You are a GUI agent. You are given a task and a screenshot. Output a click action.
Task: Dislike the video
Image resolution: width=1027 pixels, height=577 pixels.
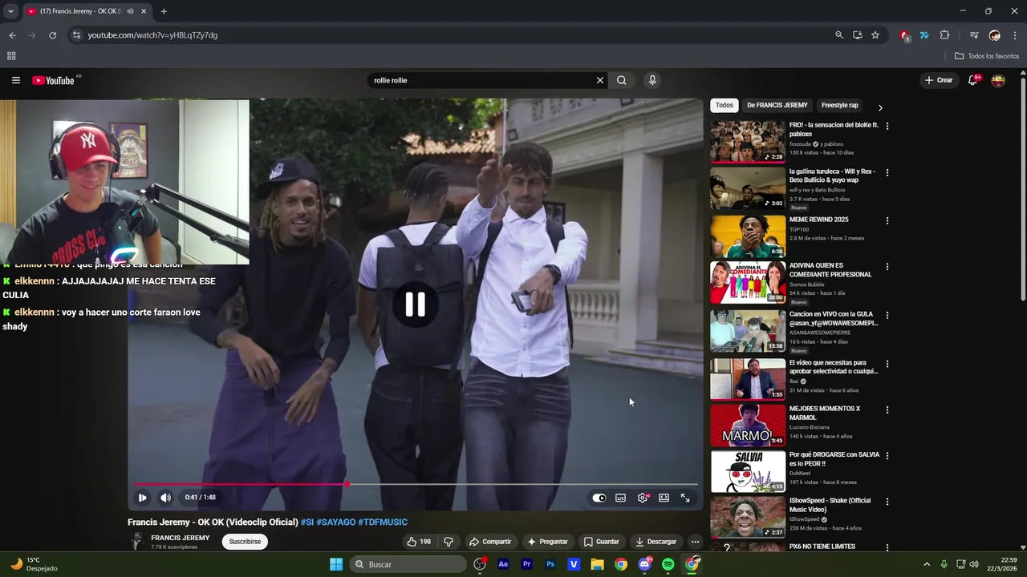(449, 542)
